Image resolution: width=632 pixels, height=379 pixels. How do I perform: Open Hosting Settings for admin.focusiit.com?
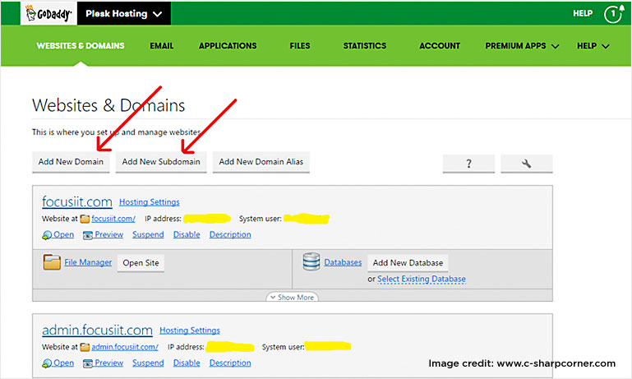[190, 330]
